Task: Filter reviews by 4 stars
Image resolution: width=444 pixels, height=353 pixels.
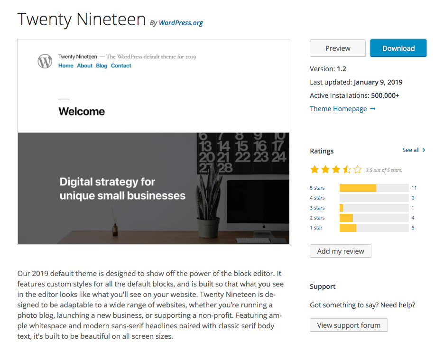Action: click(x=317, y=198)
